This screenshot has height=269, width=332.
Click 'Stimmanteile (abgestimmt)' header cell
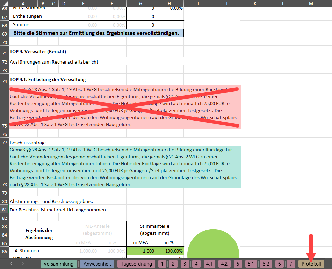[x=155, y=230]
